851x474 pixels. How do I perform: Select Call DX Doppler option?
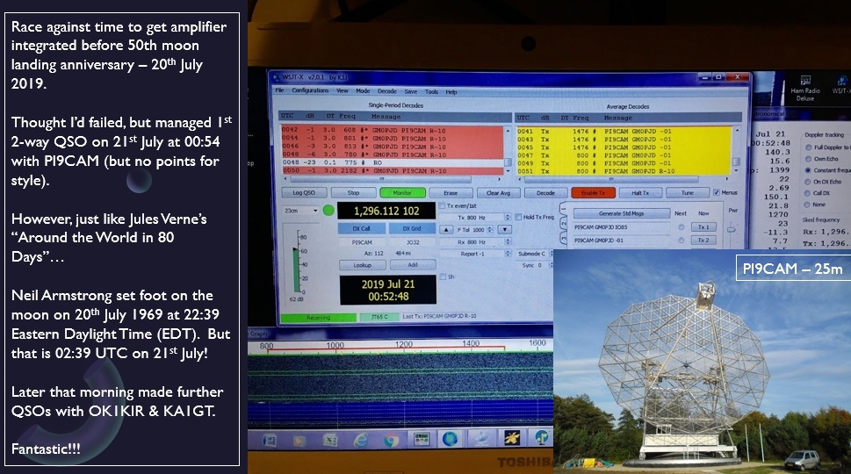[808, 193]
